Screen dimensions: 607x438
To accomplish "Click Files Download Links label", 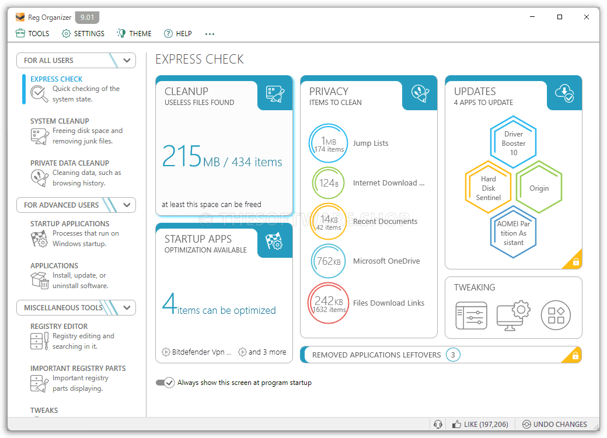I will pos(389,303).
